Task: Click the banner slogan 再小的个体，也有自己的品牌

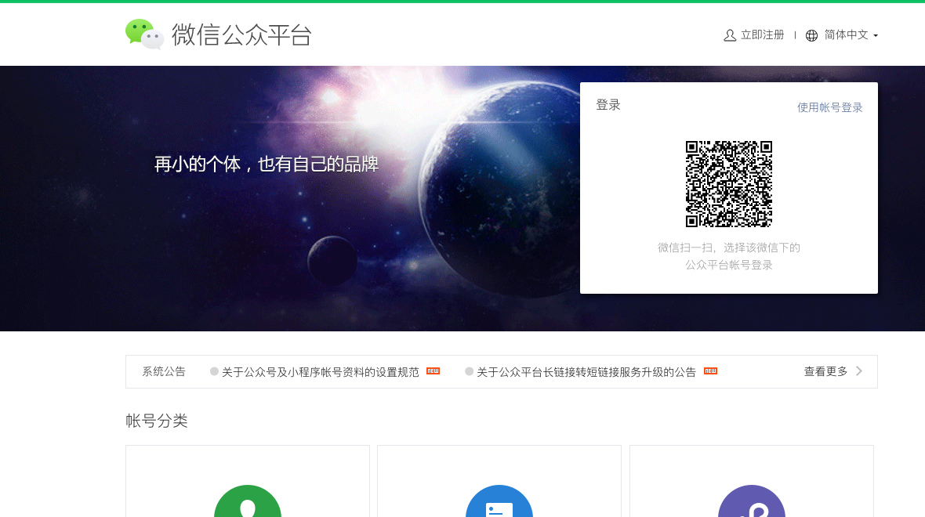Action: 266,164
